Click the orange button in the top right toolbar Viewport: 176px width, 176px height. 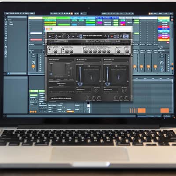[x=150, y=14]
